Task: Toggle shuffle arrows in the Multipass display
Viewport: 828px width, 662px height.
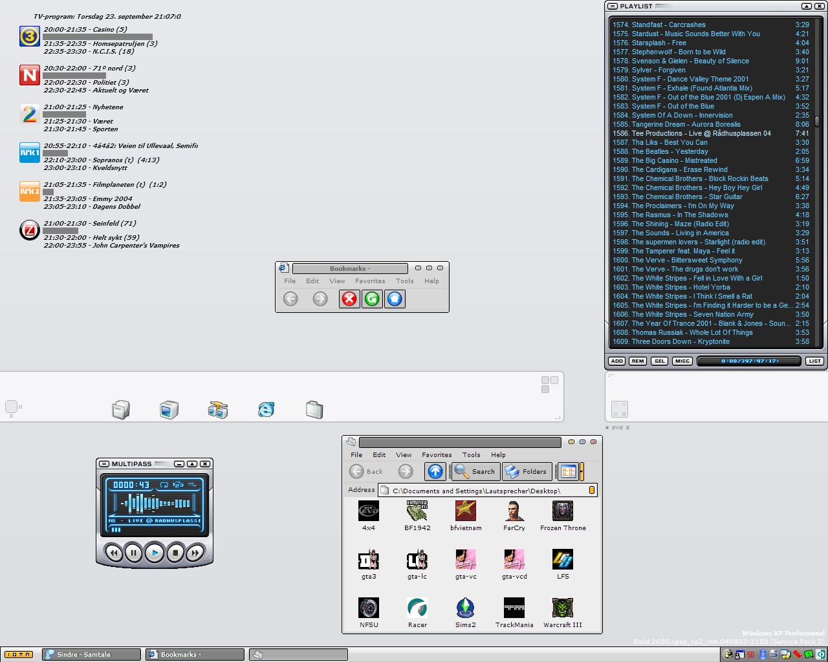Action: tap(193, 485)
